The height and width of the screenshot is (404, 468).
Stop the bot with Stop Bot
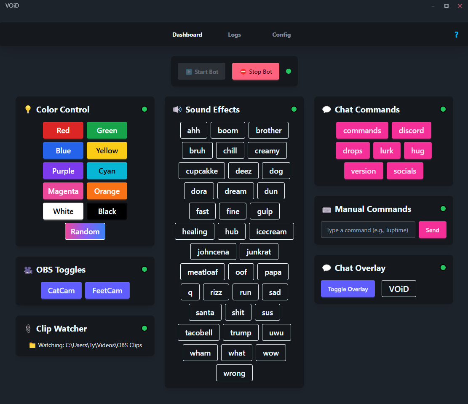pyautogui.click(x=256, y=71)
